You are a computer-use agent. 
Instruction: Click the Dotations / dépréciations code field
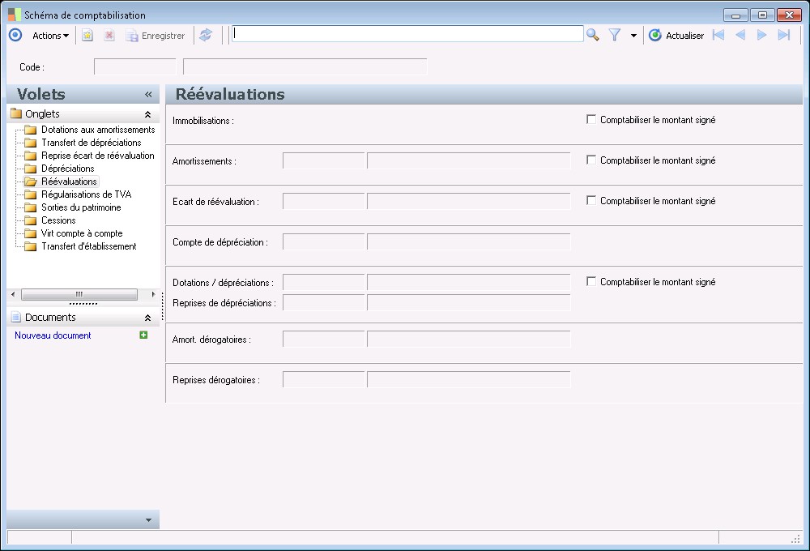click(x=324, y=282)
